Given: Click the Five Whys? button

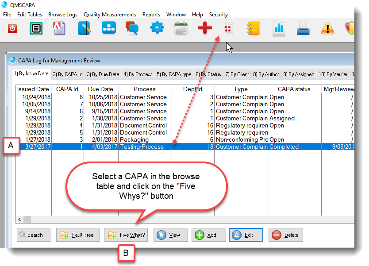Looking at the screenshot, I should coord(126,235).
